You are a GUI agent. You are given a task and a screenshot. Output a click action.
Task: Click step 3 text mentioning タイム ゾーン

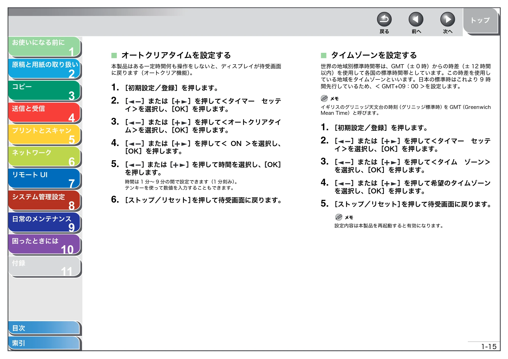[x=412, y=166]
